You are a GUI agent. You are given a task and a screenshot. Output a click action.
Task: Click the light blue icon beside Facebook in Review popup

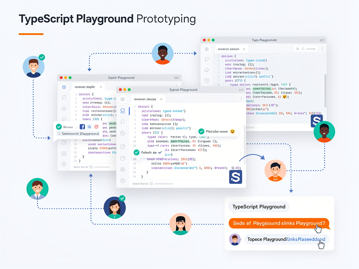(x=89, y=127)
